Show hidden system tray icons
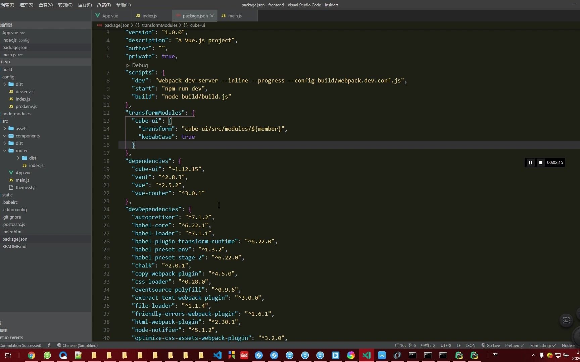 (x=533, y=355)
